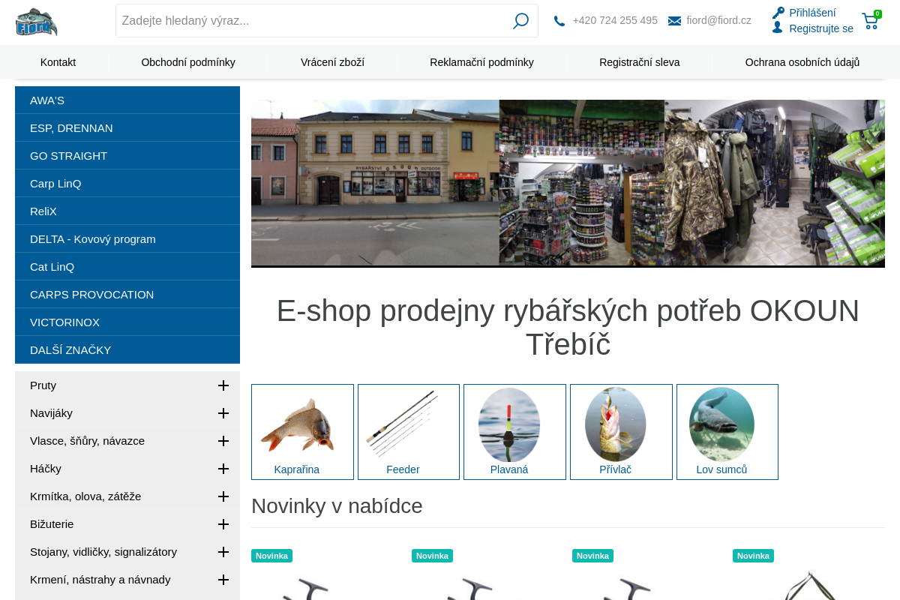Open Reklamační podmínky menu item

[481, 62]
